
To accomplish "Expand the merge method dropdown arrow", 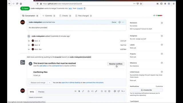I will [49, 83].
